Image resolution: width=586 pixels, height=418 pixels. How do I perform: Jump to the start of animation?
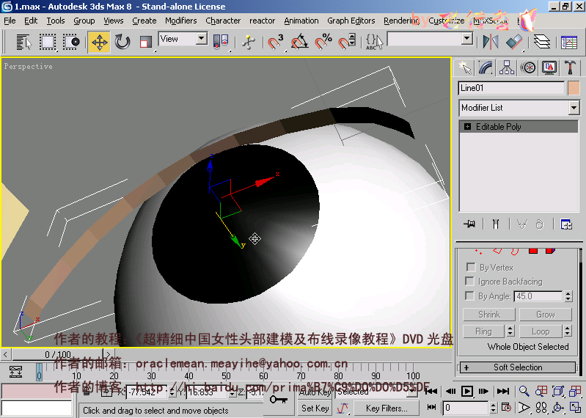tap(431, 392)
